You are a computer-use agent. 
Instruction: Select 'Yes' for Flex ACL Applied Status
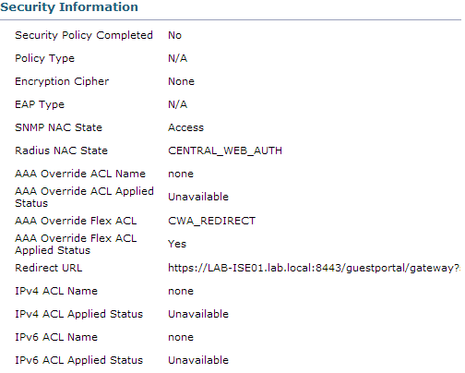(x=177, y=244)
